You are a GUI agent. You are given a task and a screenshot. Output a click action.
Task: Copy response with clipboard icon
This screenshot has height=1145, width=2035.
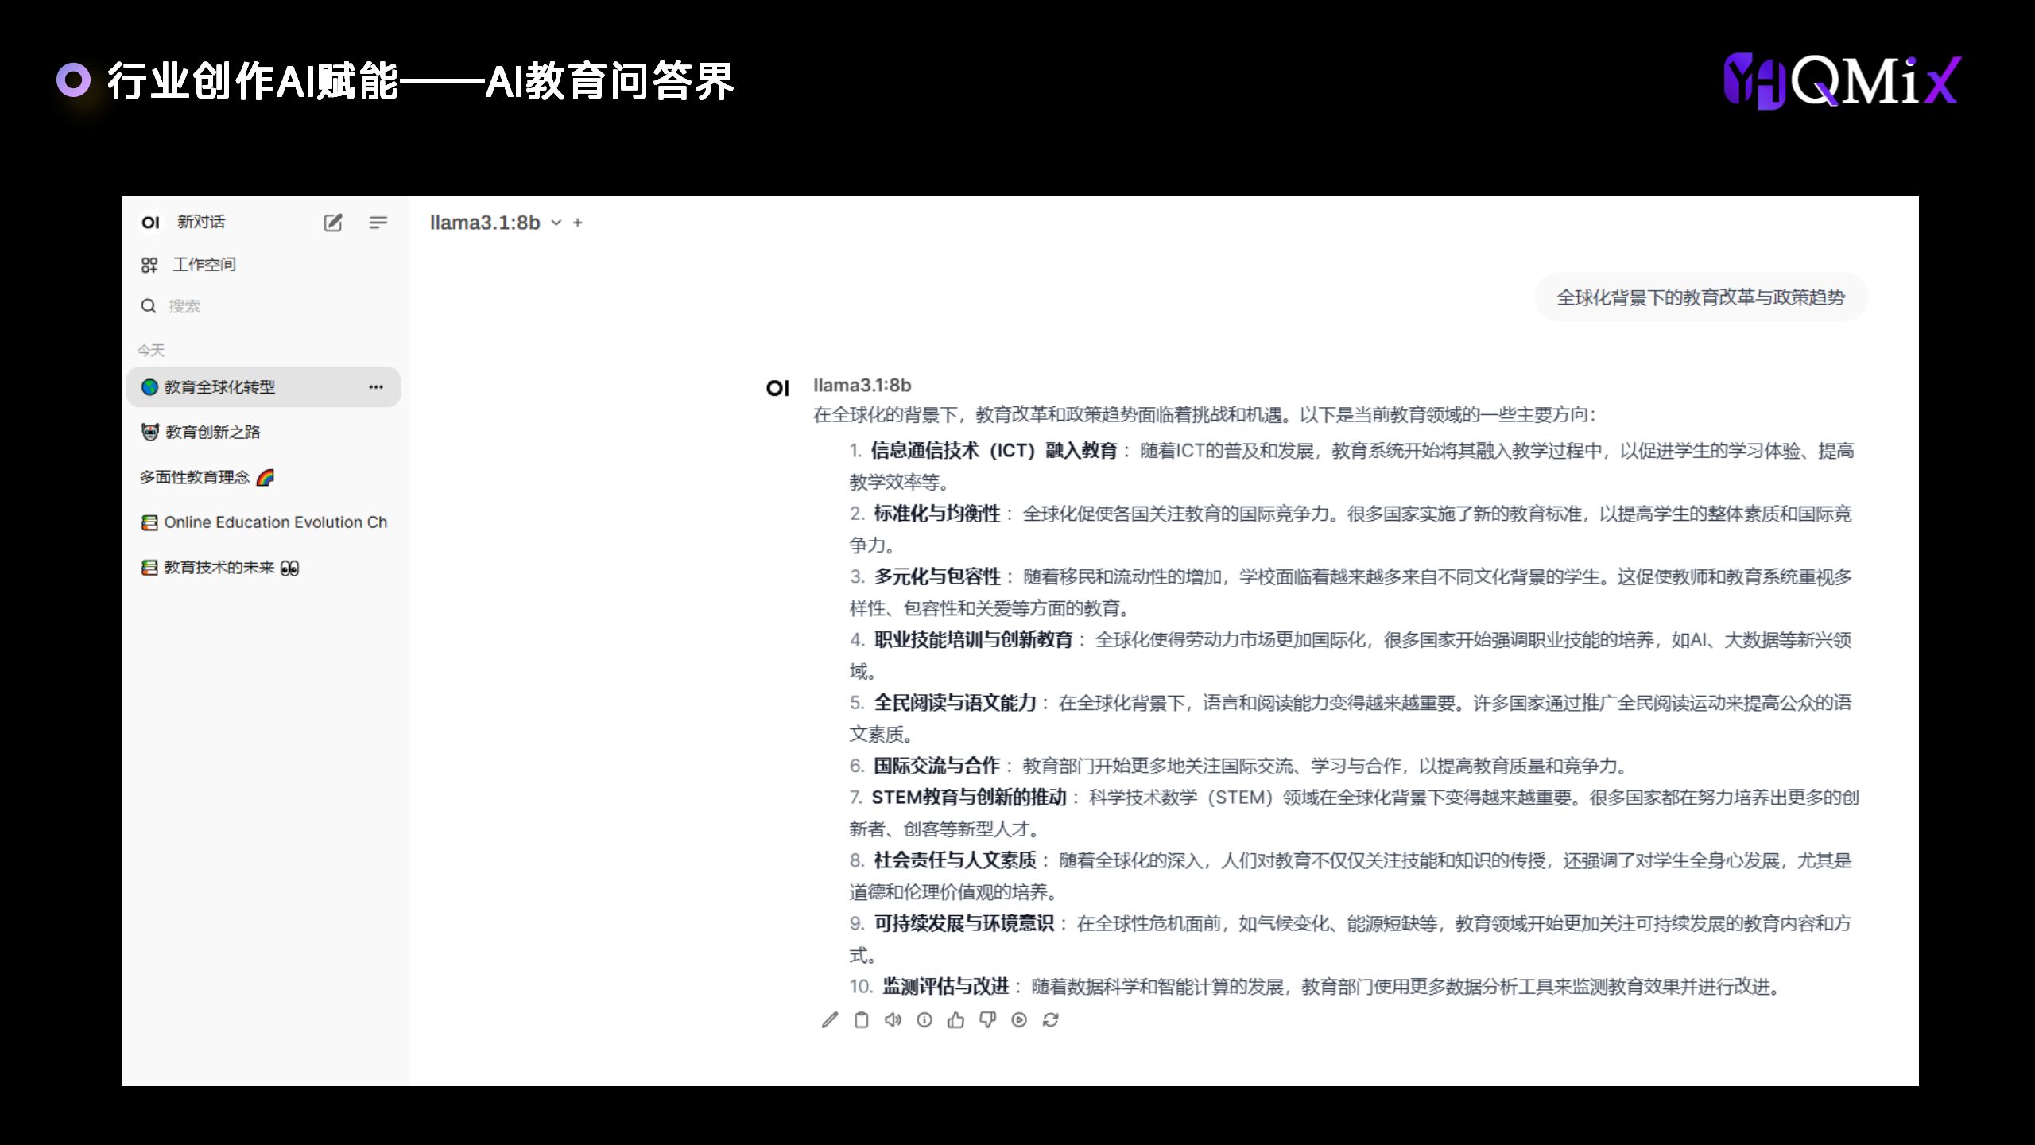pyautogui.click(x=861, y=1020)
